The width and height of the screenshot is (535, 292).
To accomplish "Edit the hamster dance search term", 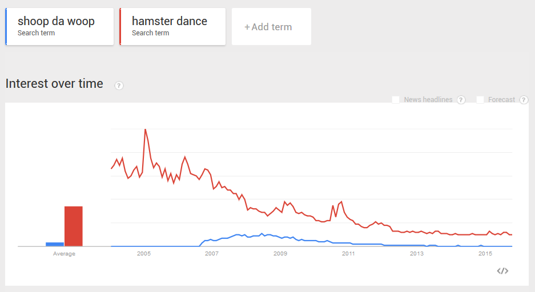I will 172,27.
